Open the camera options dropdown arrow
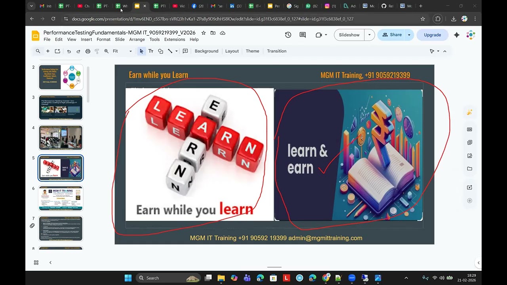The image size is (507, 285). tap(326, 35)
